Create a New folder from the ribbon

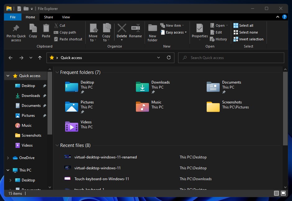[x=153, y=33]
